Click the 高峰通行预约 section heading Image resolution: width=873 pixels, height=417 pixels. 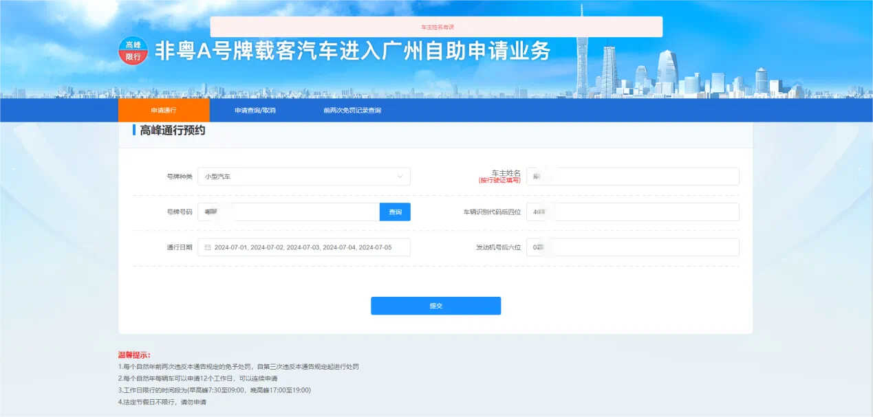[172, 131]
